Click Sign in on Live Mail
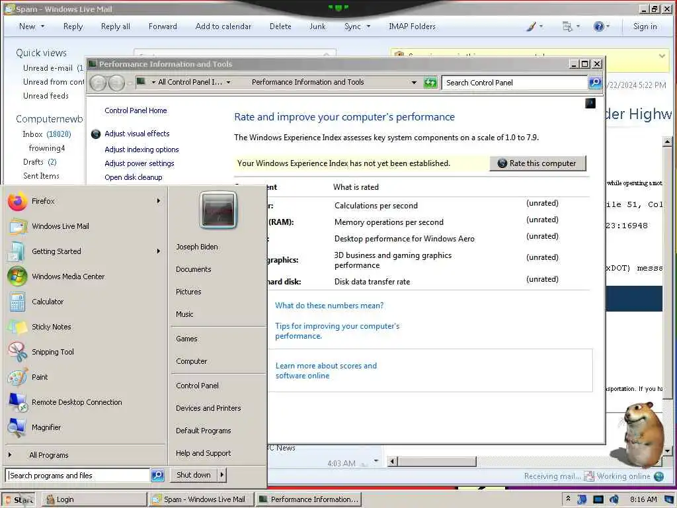 pos(645,26)
